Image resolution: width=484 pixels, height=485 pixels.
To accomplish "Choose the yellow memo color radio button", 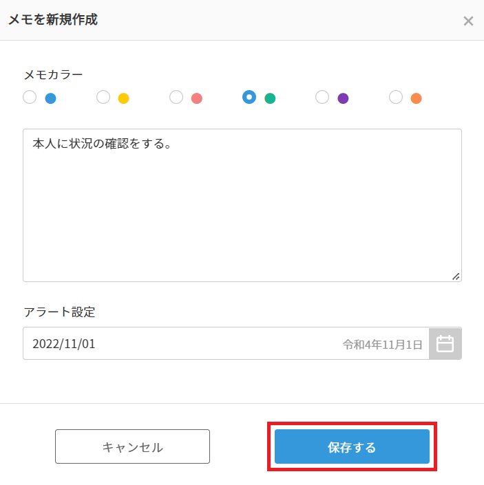I will 103,97.
